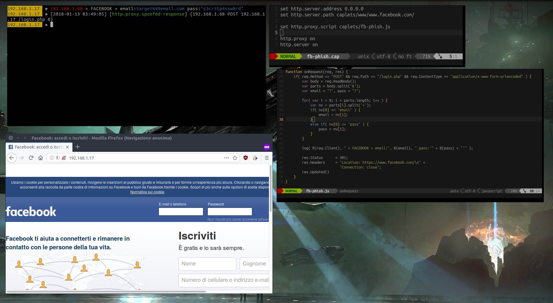Viewport: 553px width, 303px height.
Task: Click fb-phish.js filename in status line
Action: pyautogui.click(x=317, y=191)
